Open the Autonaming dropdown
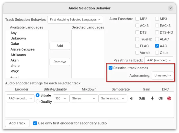179x133 pixels. (x=162, y=76)
